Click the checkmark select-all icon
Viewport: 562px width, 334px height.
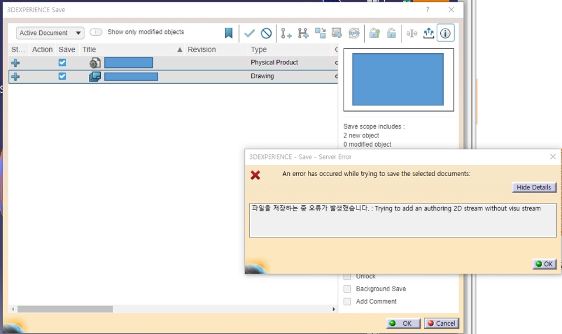click(249, 33)
